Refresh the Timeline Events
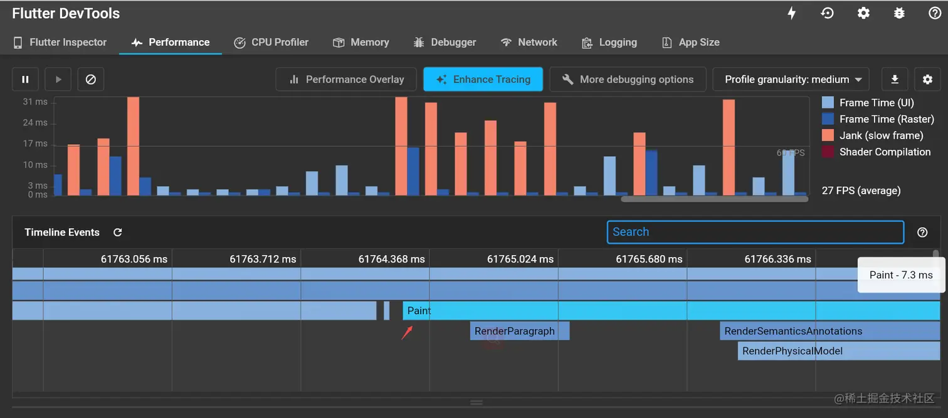This screenshot has width=948, height=418. point(117,233)
